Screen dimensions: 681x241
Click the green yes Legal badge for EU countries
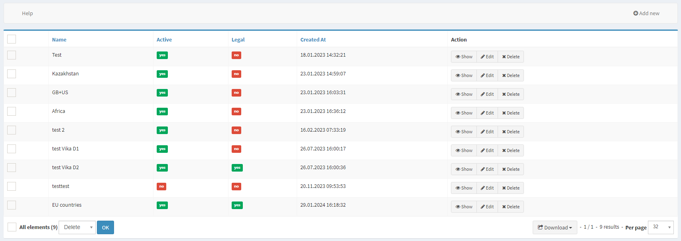pos(237,205)
